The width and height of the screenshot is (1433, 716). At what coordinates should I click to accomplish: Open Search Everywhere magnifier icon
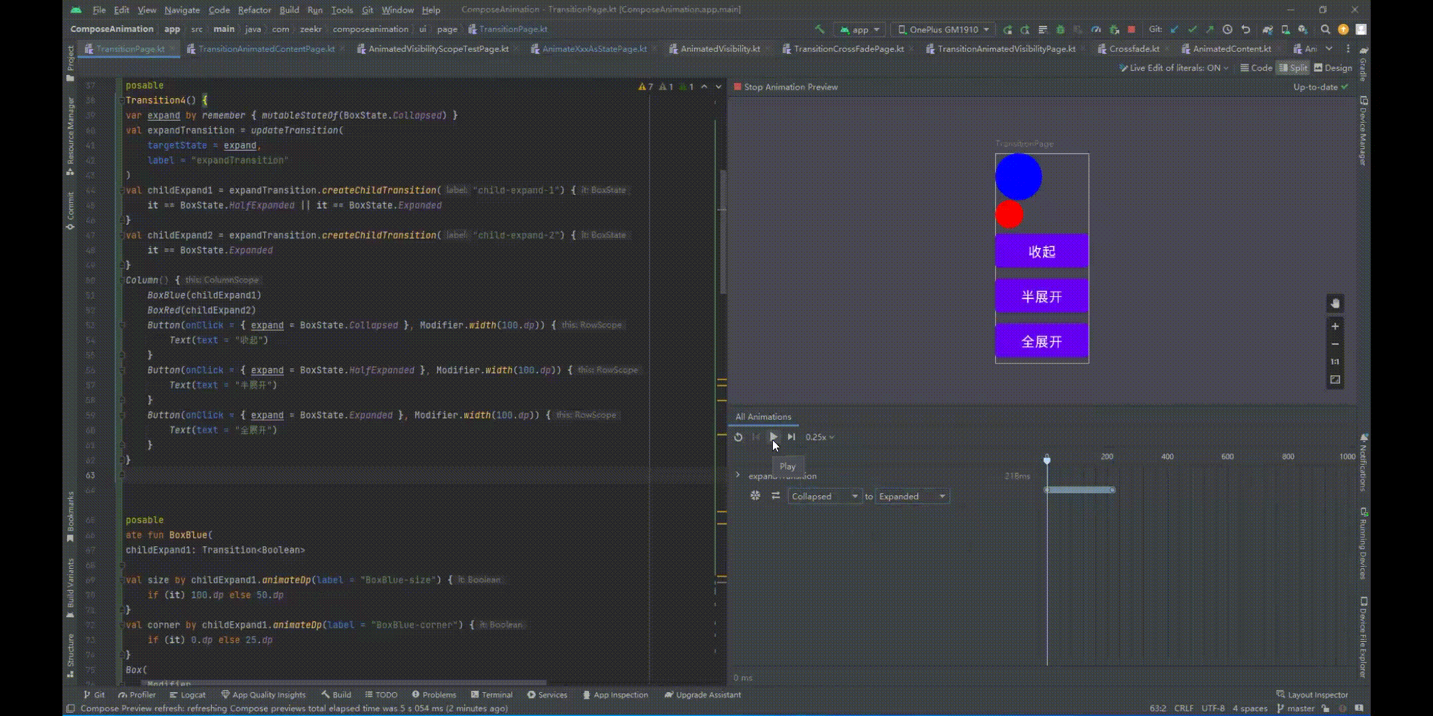click(1325, 29)
